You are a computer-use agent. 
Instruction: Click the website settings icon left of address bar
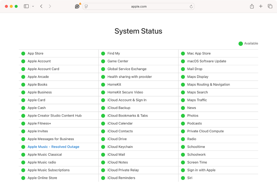click(x=86, y=6)
